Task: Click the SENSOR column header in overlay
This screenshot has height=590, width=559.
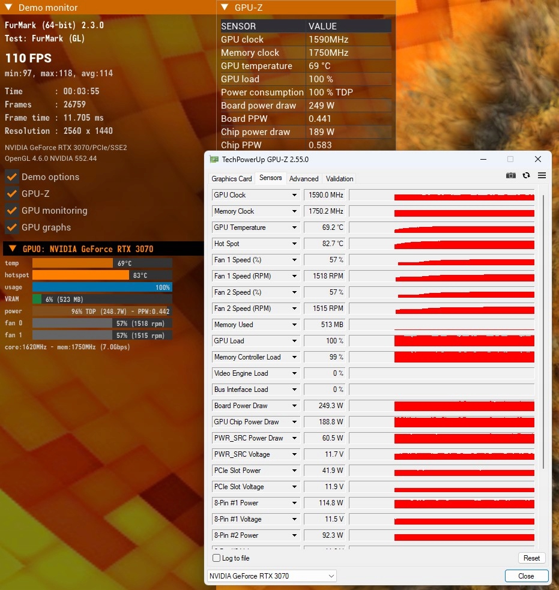Action: pyautogui.click(x=263, y=26)
